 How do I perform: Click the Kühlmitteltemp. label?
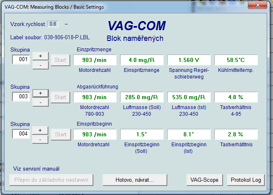pyautogui.click(x=236, y=70)
